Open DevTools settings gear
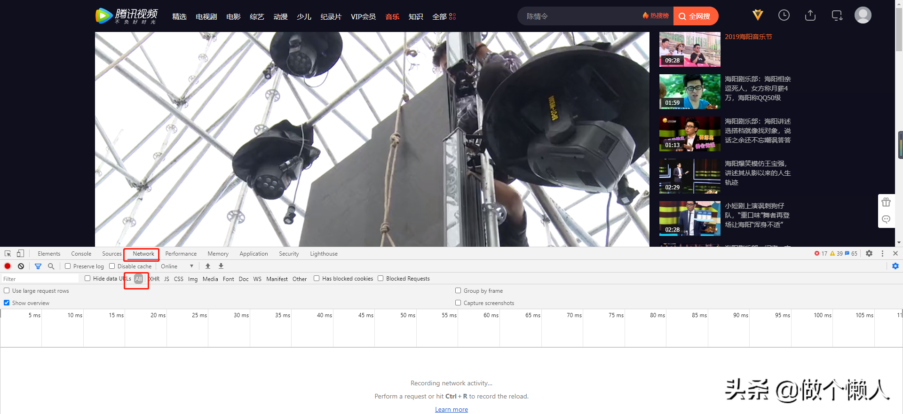903x414 pixels. pos(869,253)
